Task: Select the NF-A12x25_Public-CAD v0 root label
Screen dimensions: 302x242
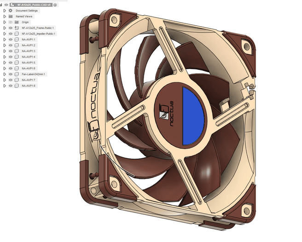Action: (x=34, y=5)
